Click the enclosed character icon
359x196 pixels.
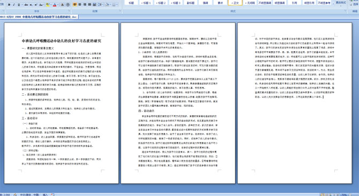(68, 5)
